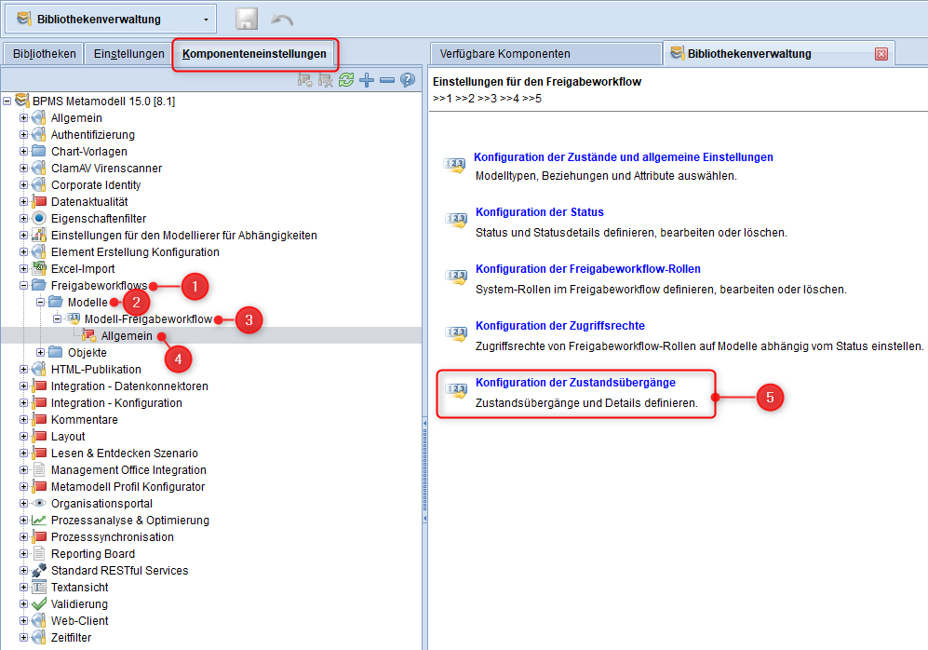Click the delete-configuration icon with X

click(x=326, y=80)
